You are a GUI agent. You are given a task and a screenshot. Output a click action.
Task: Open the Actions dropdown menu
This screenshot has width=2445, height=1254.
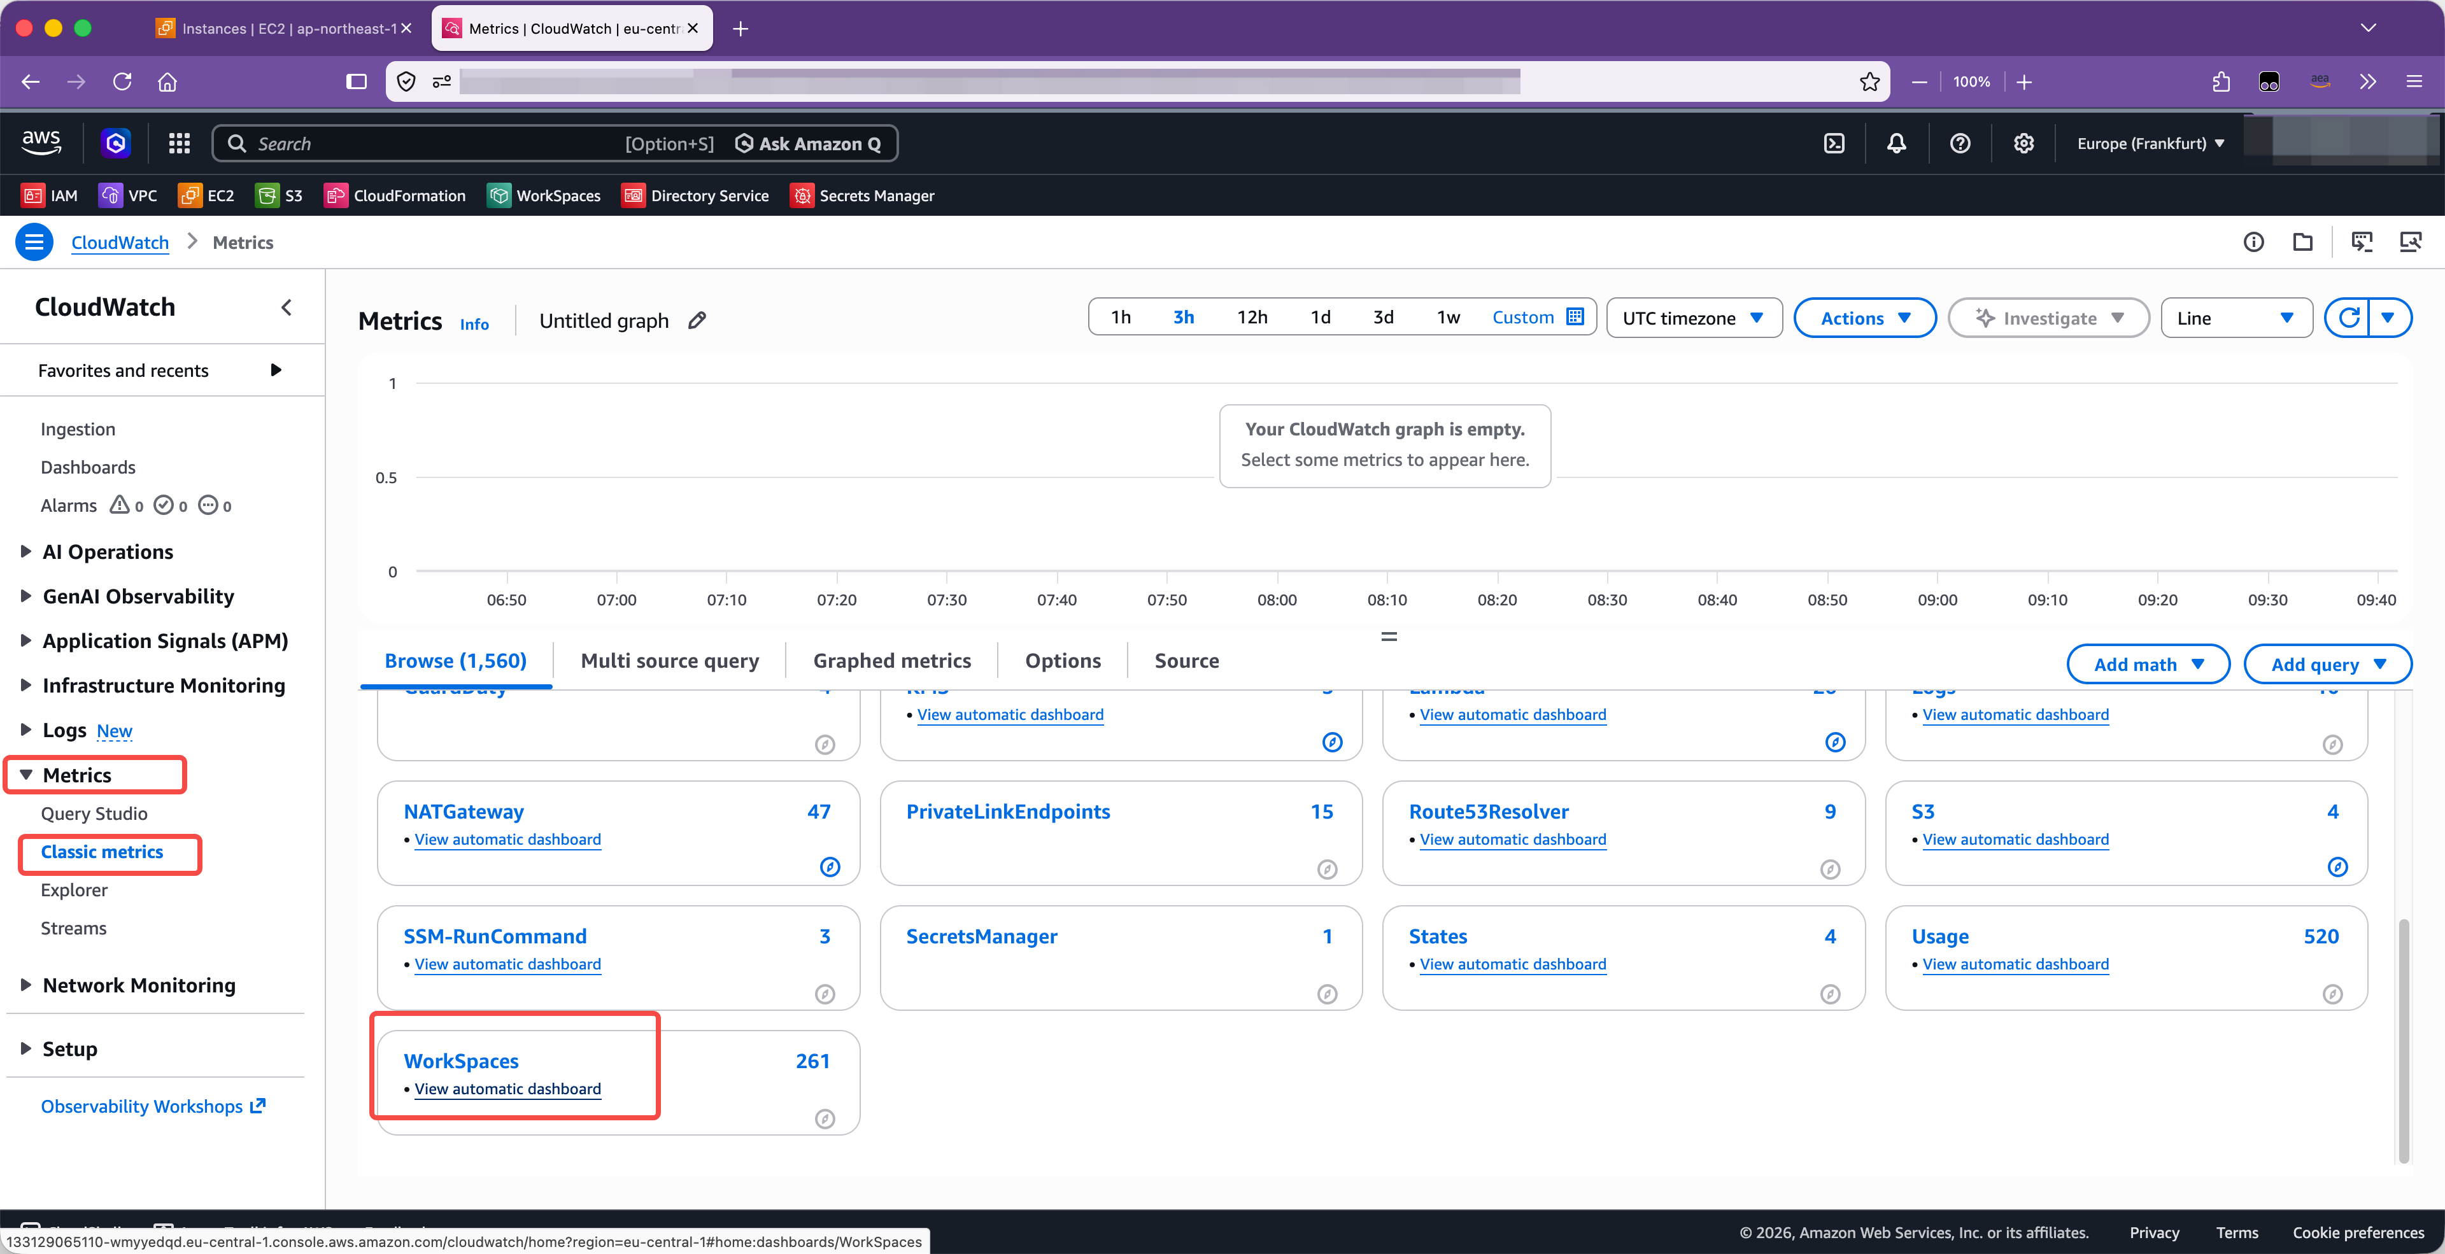(x=1865, y=318)
